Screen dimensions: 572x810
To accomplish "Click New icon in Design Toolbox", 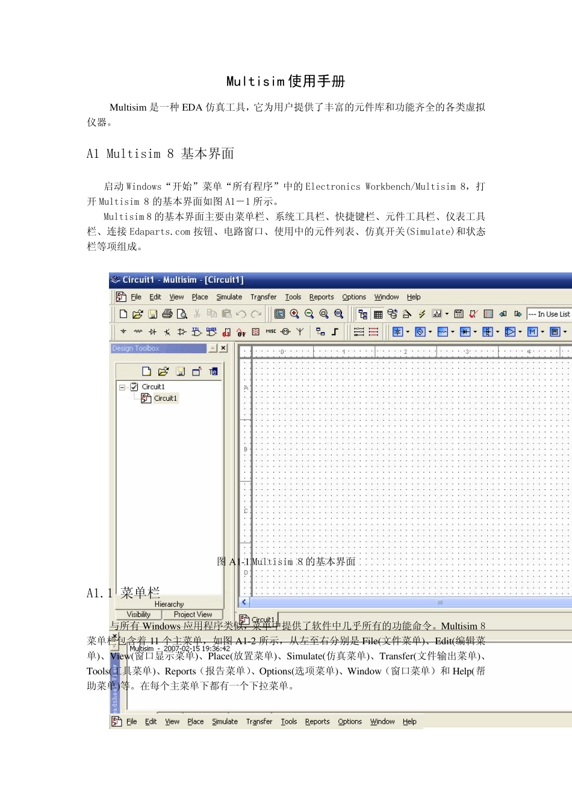I will pos(146,371).
